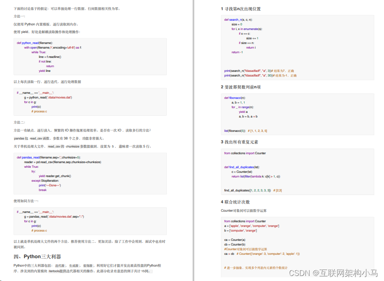This screenshot has width=384, height=281.
Task: Click the Counter import line under section 4
Action: click(245, 221)
